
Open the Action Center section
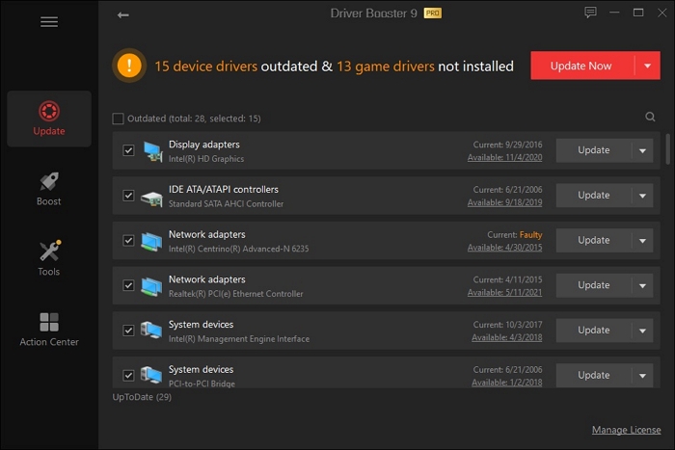(x=49, y=330)
